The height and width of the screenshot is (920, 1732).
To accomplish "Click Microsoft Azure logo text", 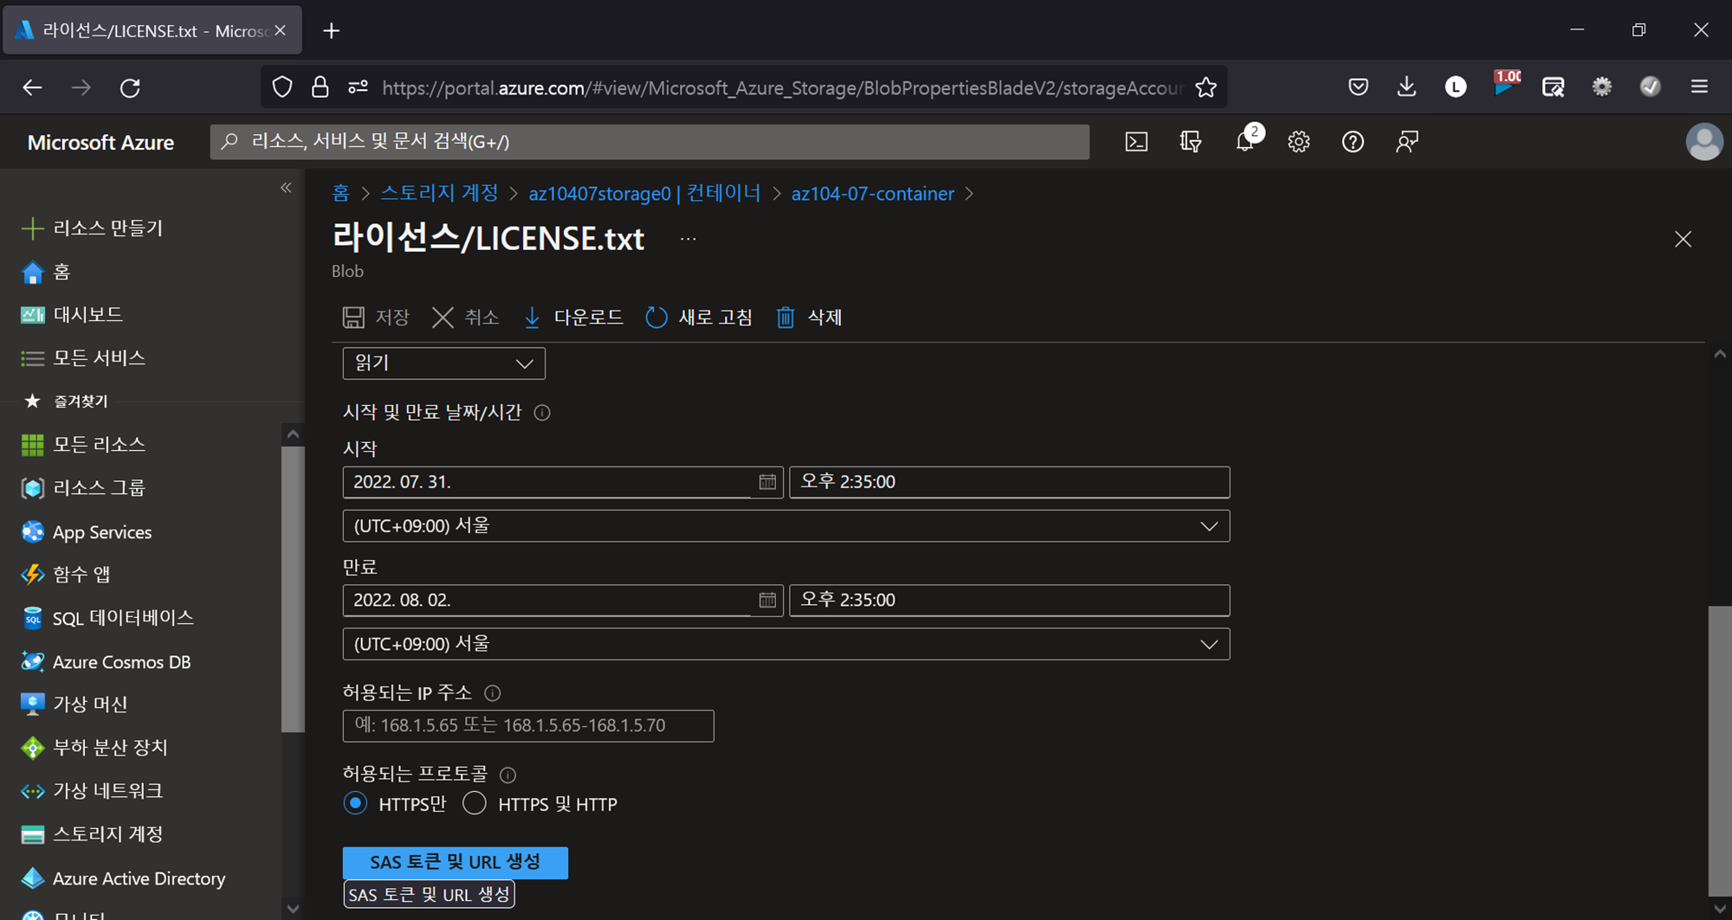I will point(100,143).
